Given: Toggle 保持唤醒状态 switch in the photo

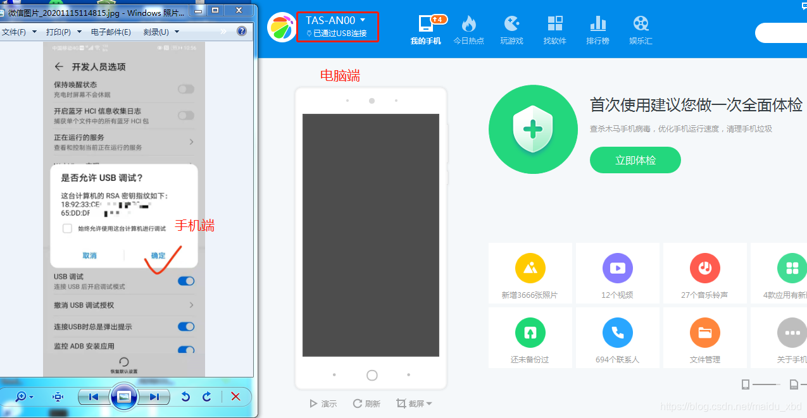Looking at the screenshot, I should click(x=186, y=89).
